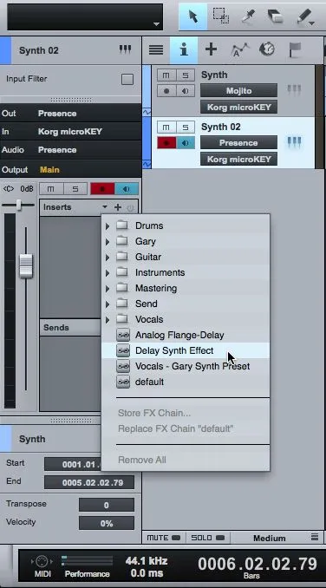
Task: Solo the Synth track
Action: (x=186, y=75)
